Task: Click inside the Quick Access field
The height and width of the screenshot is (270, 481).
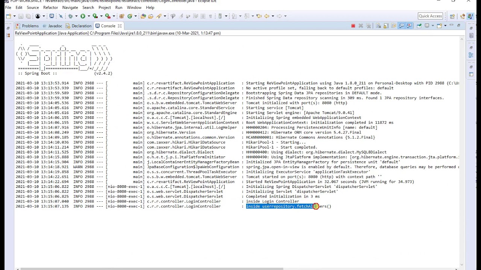Action: [x=430, y=16]
